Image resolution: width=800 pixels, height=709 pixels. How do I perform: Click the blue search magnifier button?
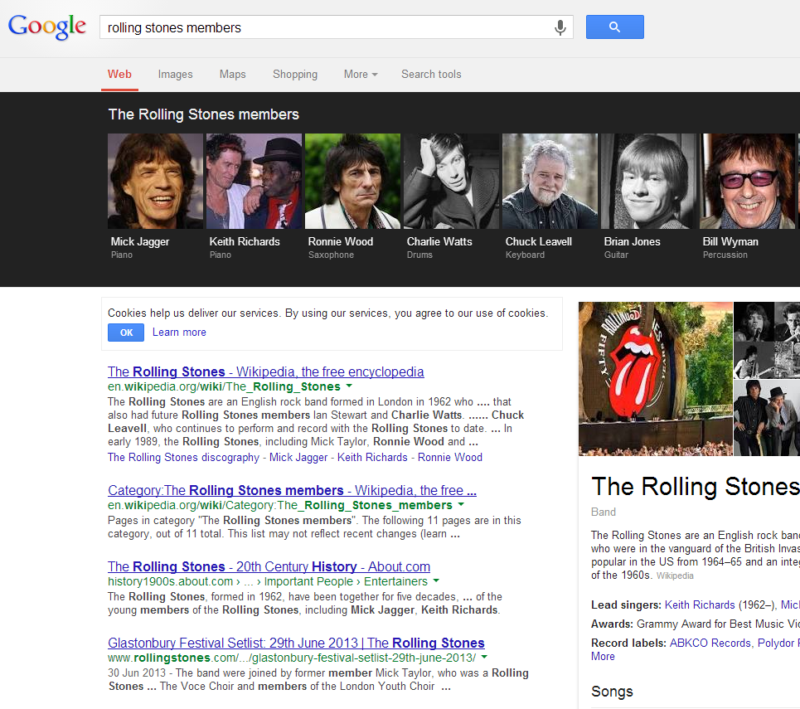615,27
